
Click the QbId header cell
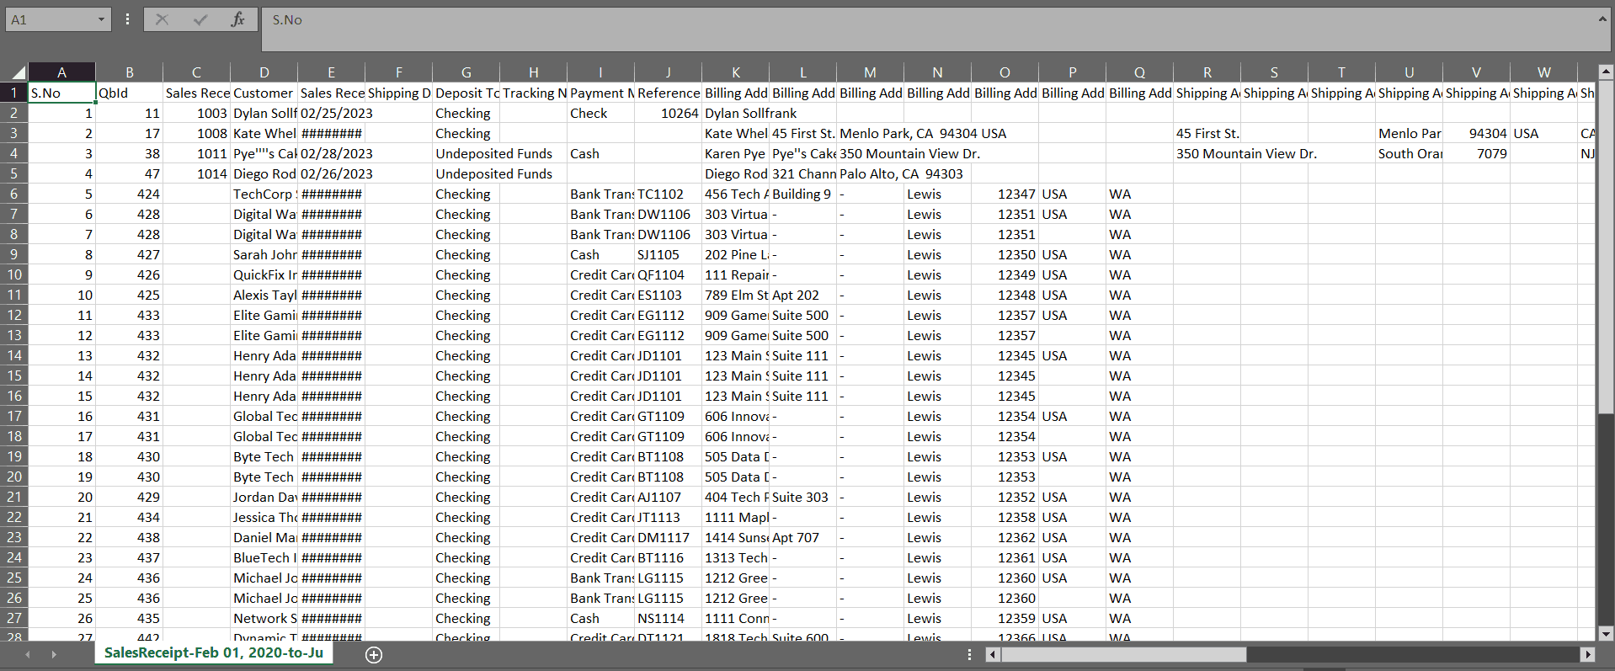(129, 93)
